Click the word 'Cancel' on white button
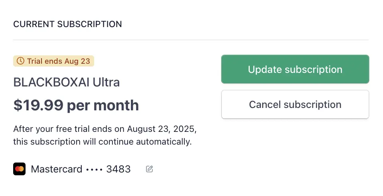The width and height of the screenshot is (383, 196). 265,105
